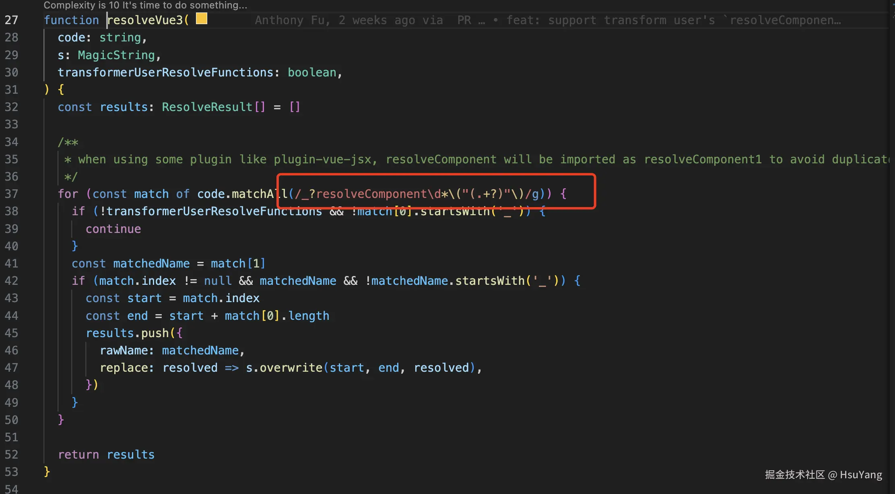Click the 'return' keyword on line 52
Image resolution: width=895 pixels, height=494 pixels.
pos(78,455)
